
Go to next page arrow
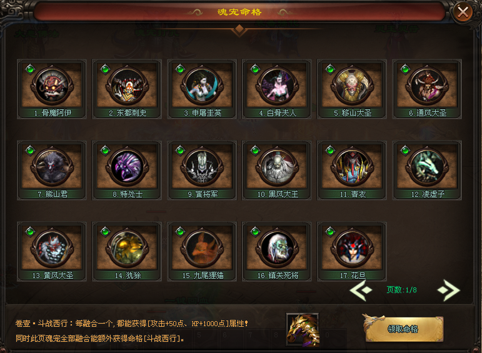coord(449,290)
